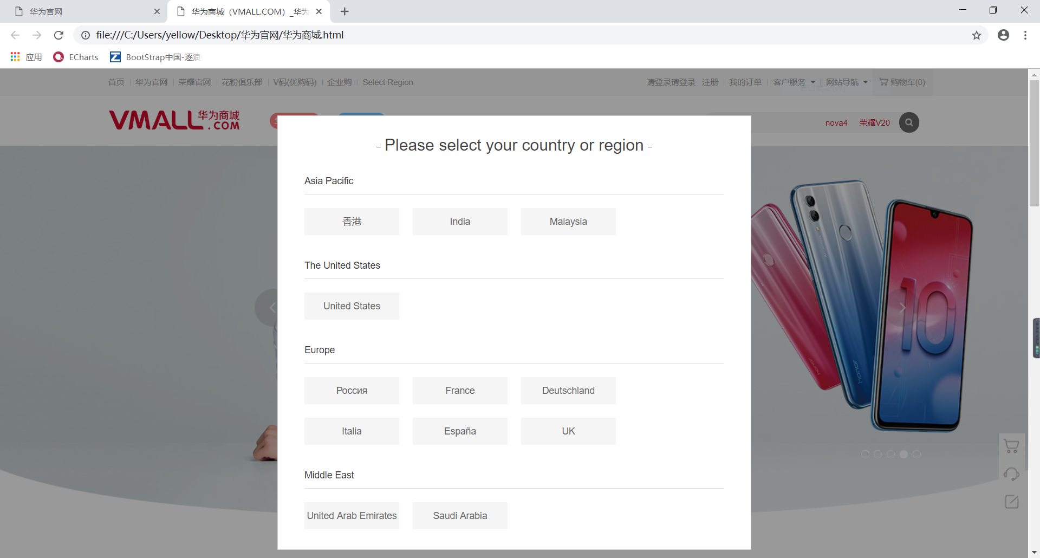Close the 华为商城 VMALL tab
1040x558 pixels.
click(x=318, y=11)
